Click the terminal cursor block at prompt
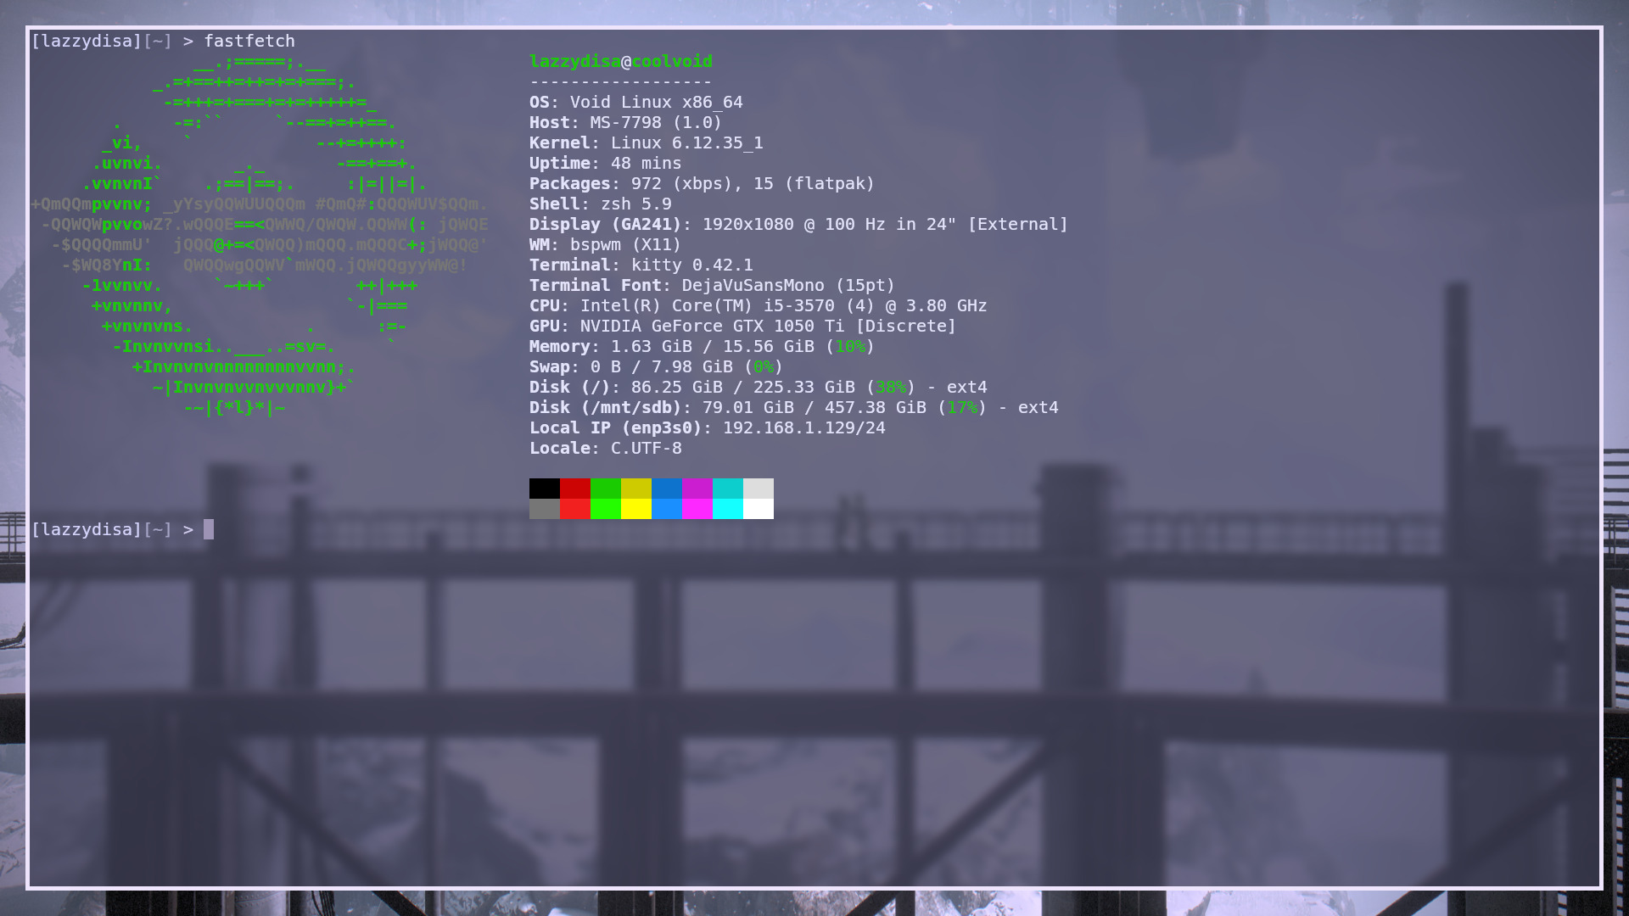 tap(209, 529)
